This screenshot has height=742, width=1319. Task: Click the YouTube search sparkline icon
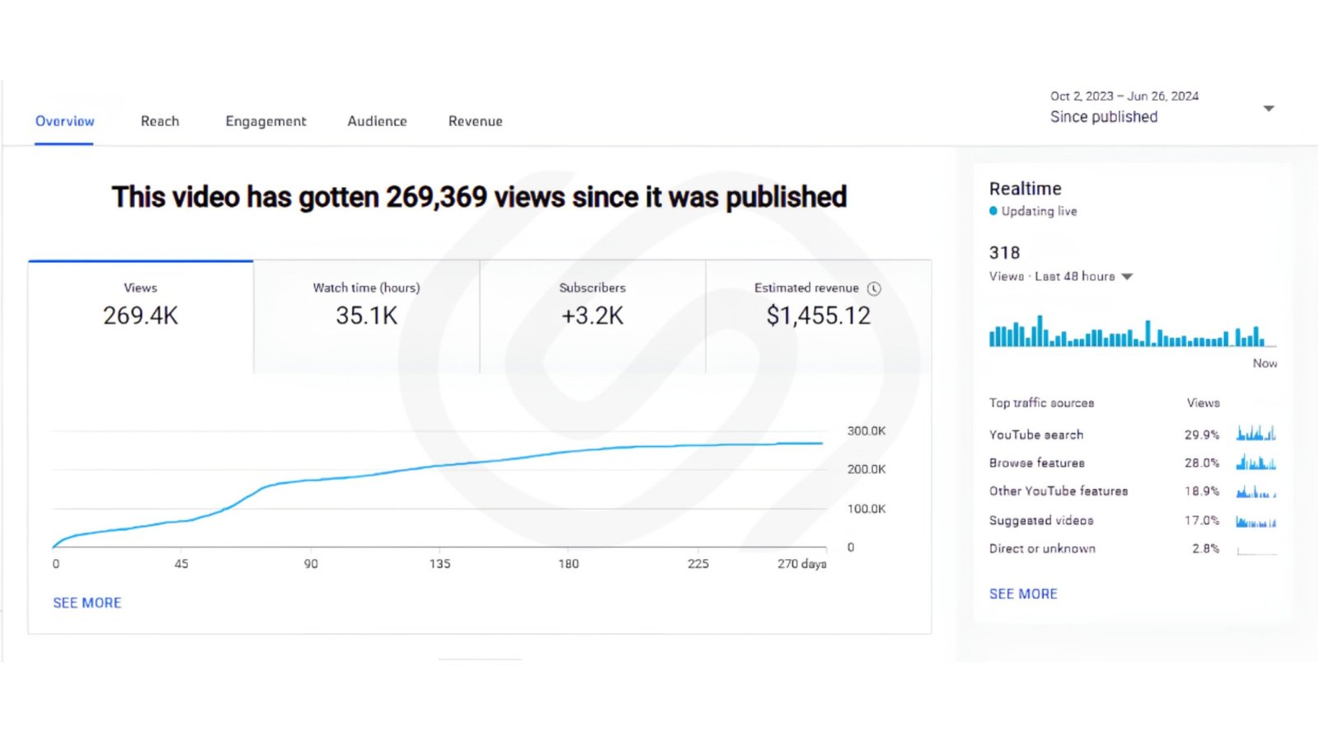click(1256, 434)
